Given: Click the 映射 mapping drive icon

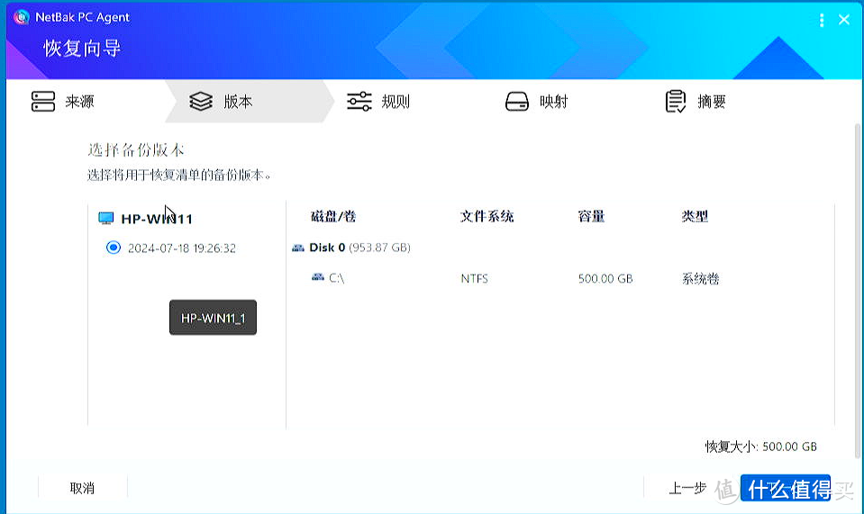Looking at the screenshot, I should point(517,101).
